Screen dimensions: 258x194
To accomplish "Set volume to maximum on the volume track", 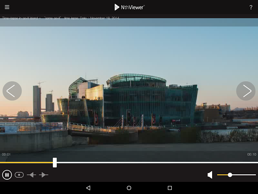I will (x=255, y=175).
